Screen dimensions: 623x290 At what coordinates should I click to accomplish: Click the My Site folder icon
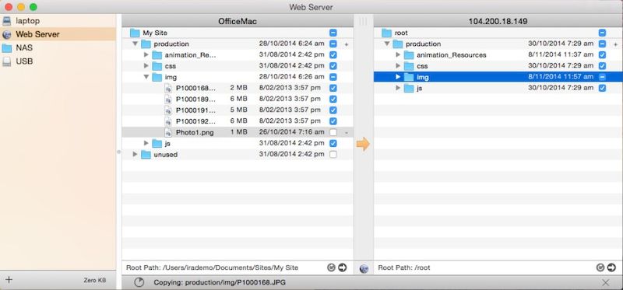[135, 33]
